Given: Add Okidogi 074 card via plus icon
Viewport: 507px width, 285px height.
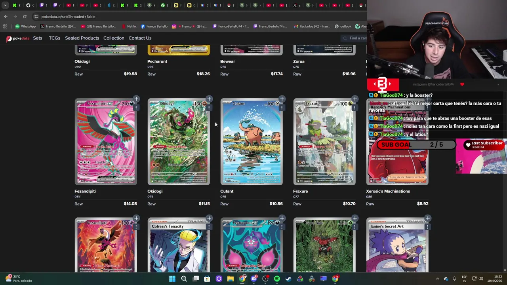Looking at the screenshot, I should tap(209, 99).
